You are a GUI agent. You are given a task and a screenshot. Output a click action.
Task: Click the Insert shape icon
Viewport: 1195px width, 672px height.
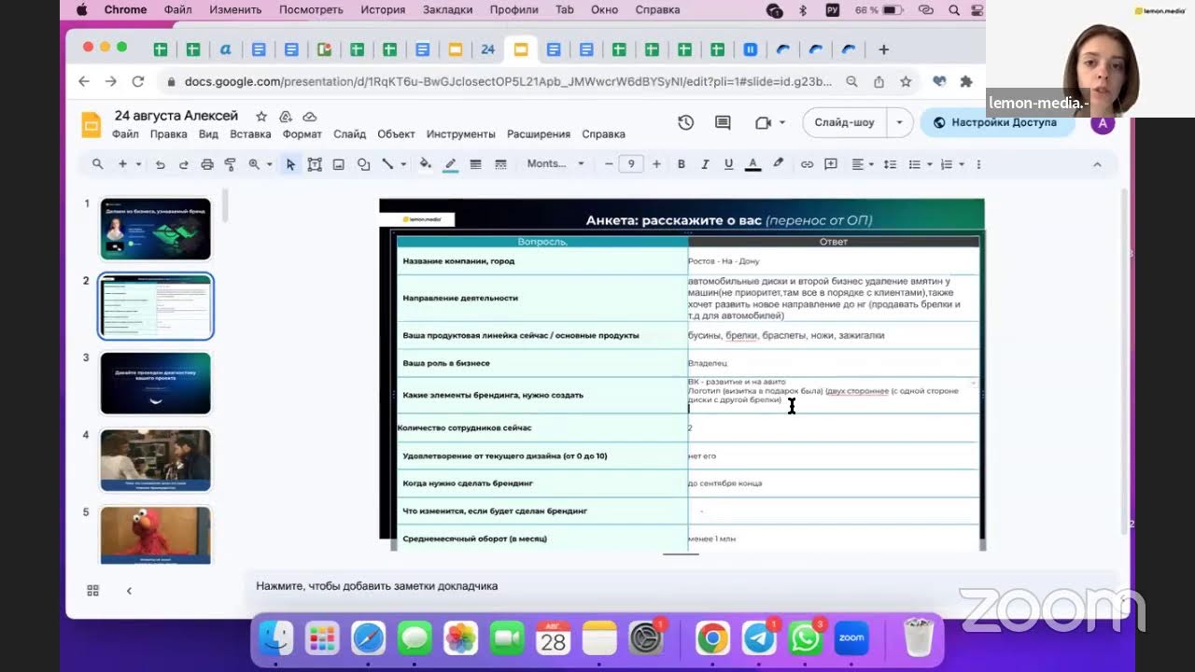point(363,164)
